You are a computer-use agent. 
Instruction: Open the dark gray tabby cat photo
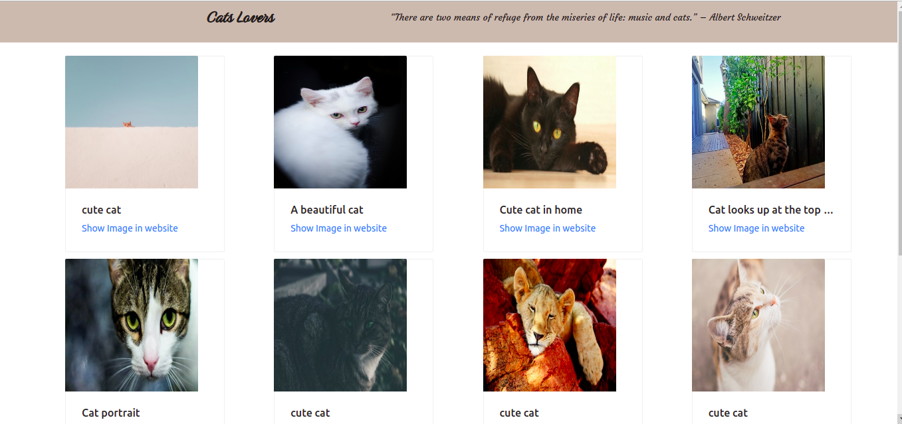(x=340, y=325)
